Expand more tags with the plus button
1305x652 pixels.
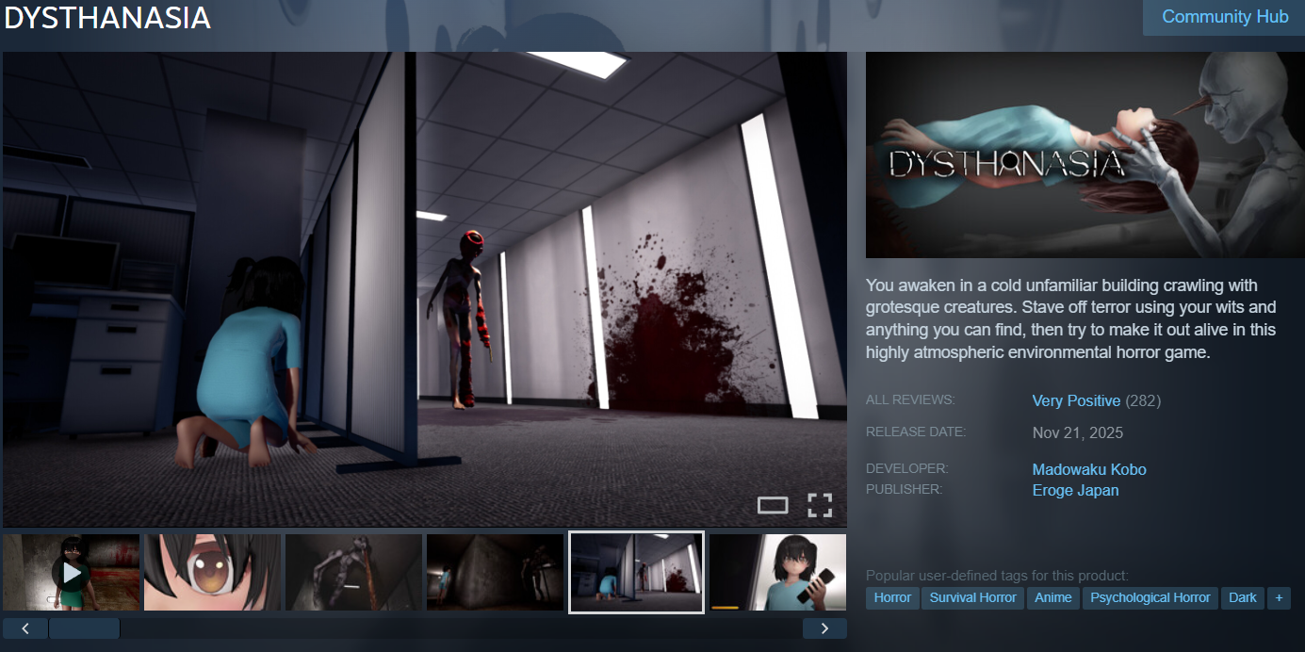coord(1279,597)
